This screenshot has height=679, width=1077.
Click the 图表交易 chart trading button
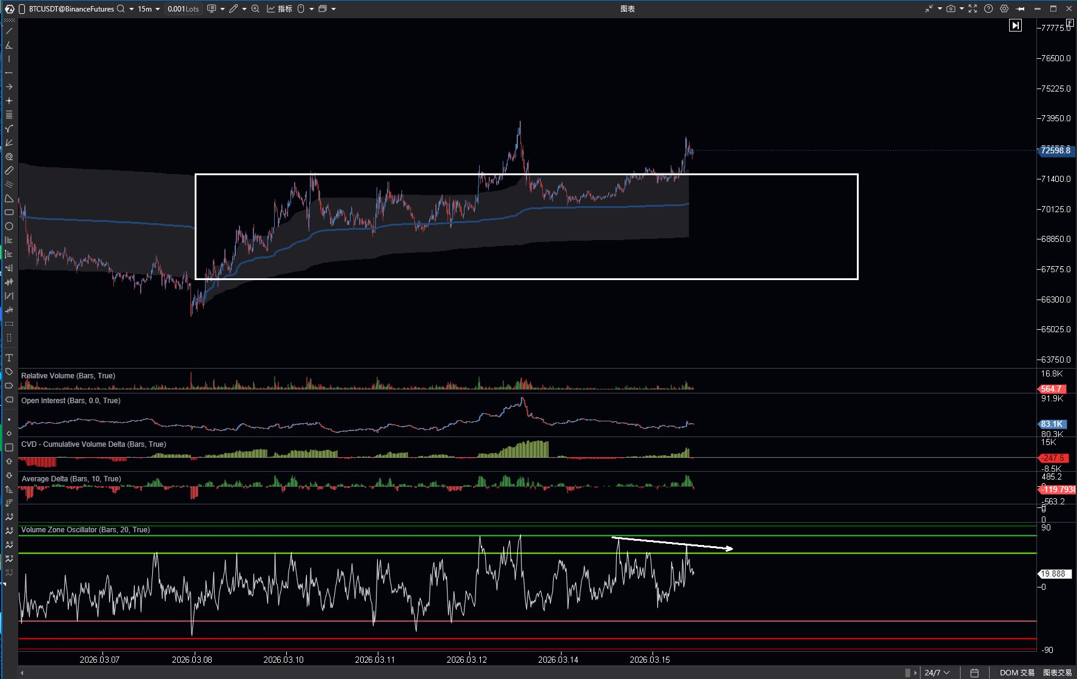coord(1058,672)
